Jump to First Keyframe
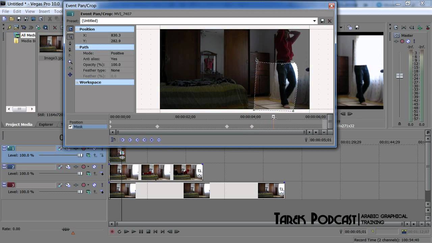Viewport: 432px width, 243px height. click(x=123, y=140)
